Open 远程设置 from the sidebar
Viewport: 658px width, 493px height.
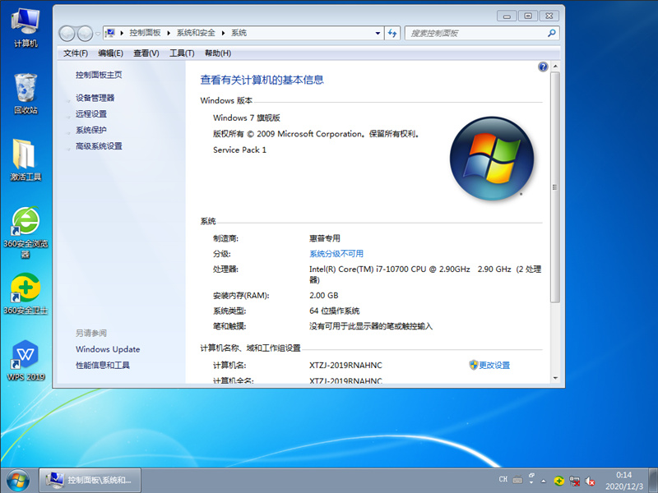coord(91,114)
